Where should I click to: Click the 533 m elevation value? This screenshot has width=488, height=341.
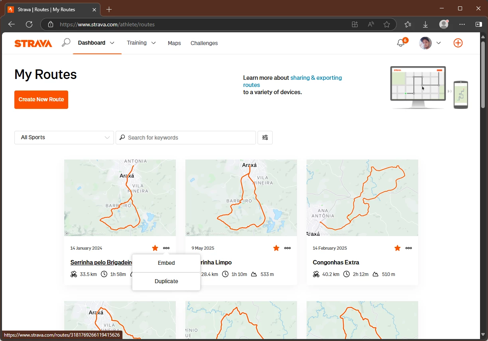(267, 274)
